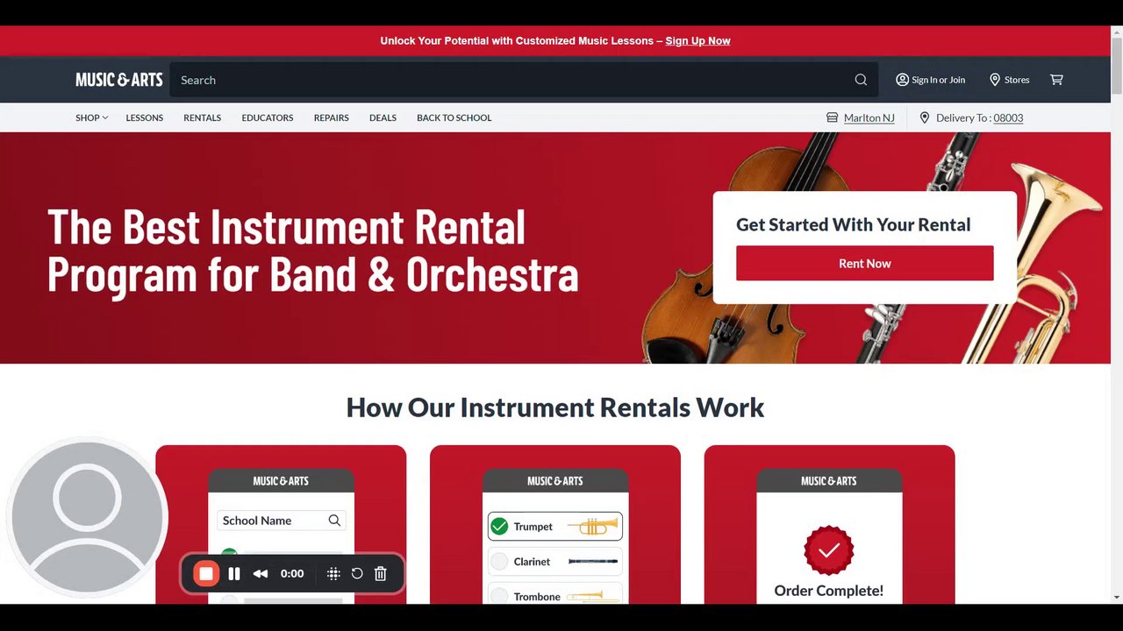The height and width of the screenshot is (631, 1123).
Task: Click the green checkmark beside Trumpet
Action: tap(499, 527)
